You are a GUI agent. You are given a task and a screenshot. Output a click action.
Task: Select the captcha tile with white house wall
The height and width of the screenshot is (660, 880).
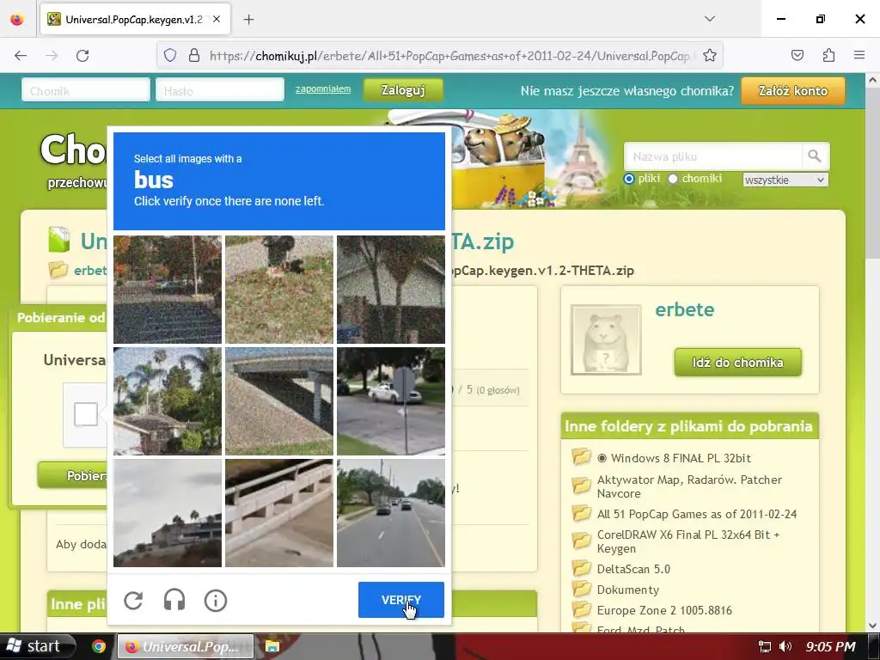coord(391,290)
